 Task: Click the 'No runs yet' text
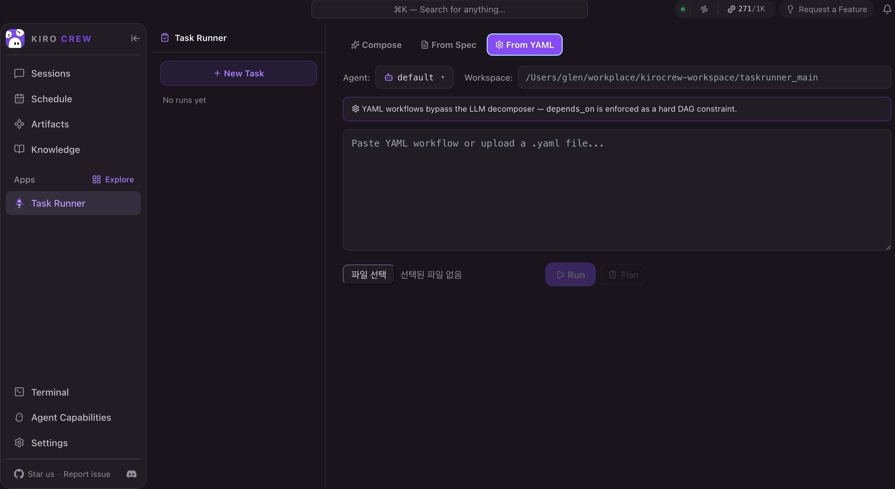pos(184,100)
